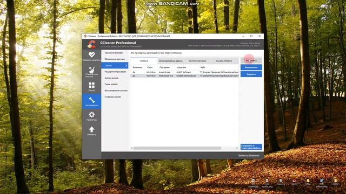Click the blue Выключить button

tap(251, 67)
